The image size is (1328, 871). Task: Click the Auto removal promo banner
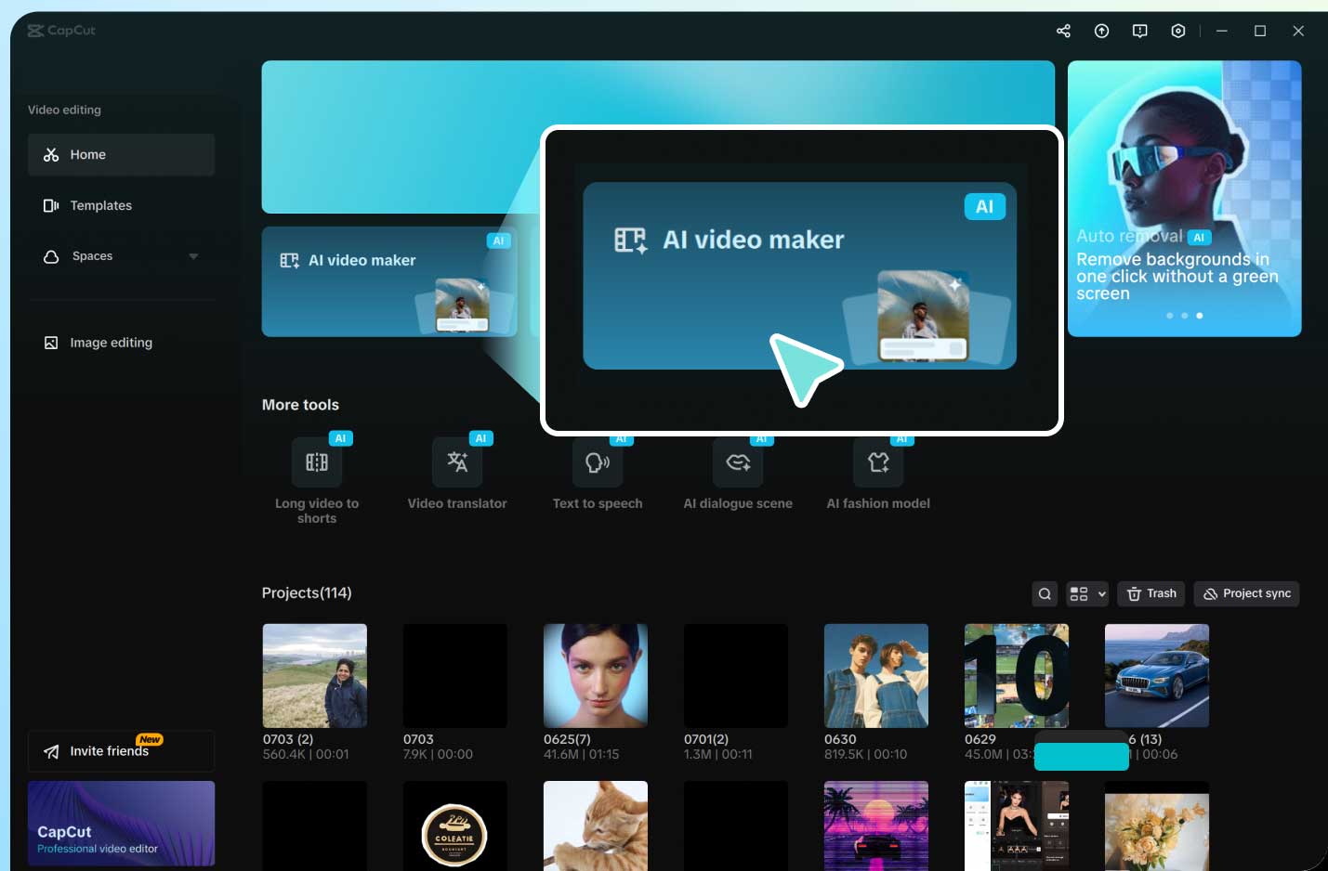pyautogui.click(x=1184, y=198)
